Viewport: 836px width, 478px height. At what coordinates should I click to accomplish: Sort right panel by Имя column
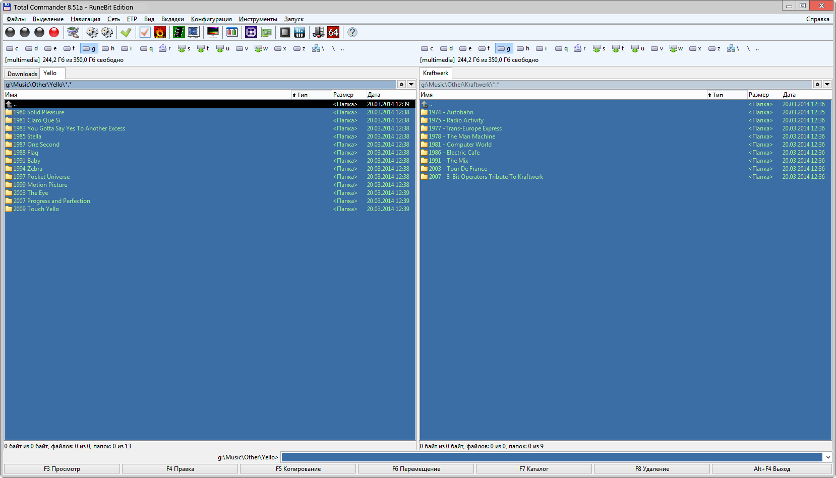coord(563,95)
